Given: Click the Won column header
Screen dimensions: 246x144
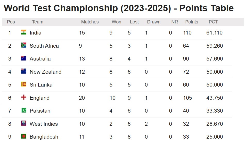Looking at the screenshot, I should (116, 22).
